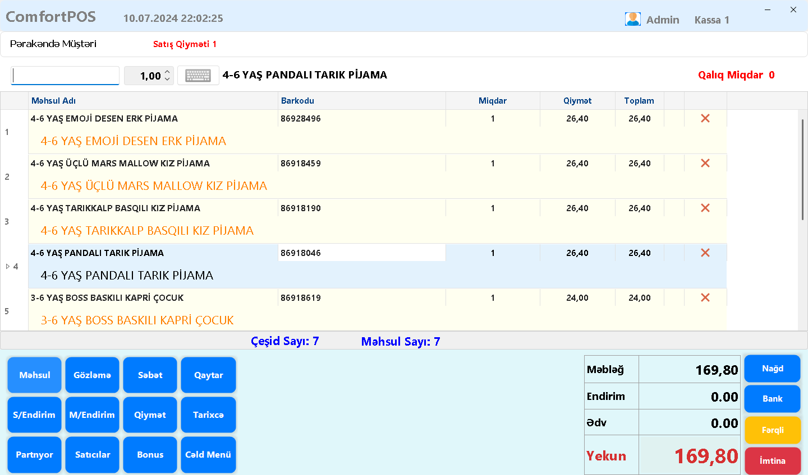This screenshot has height=475, width=808.
Task: Click the Endirim 0.00 value
Action: click(724, 397)
